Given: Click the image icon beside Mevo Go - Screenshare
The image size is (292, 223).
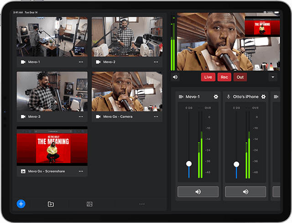Looking at the screenshot, I should (x=23, y=171).
